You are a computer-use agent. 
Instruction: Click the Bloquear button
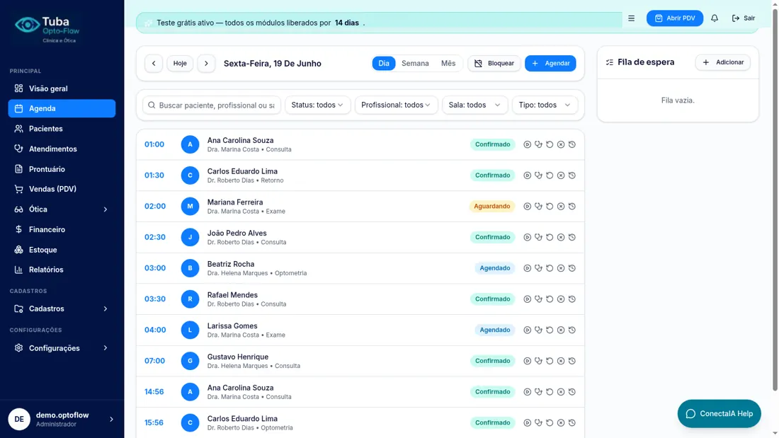click(x=494, y=64)
